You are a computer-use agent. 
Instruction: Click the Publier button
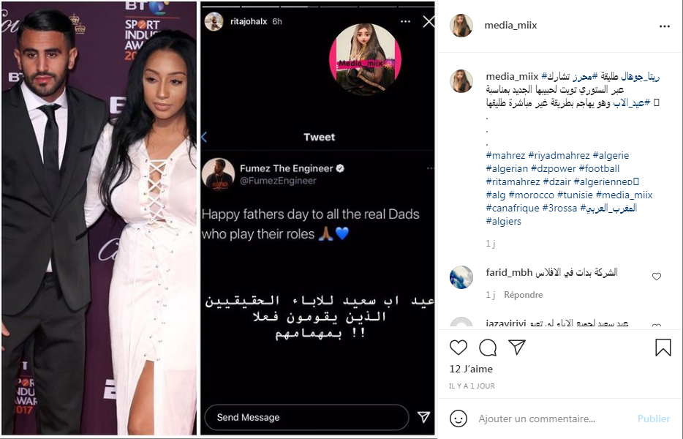[x=653, y=419]
